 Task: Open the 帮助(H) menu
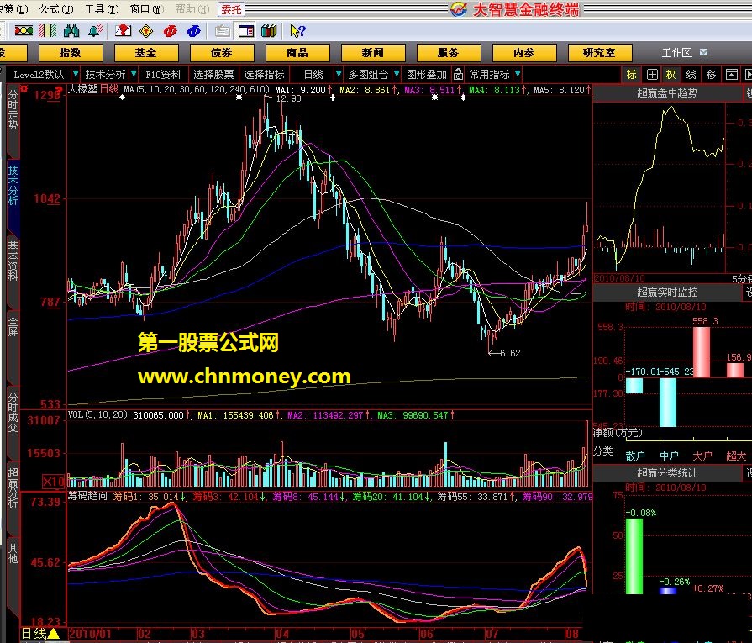(x=192, y=9)
